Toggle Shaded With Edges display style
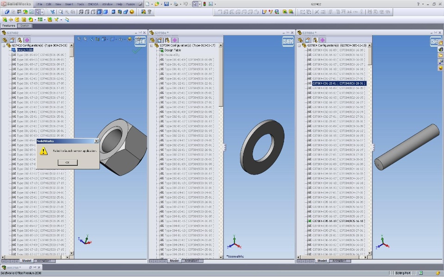 coord(99,12)
